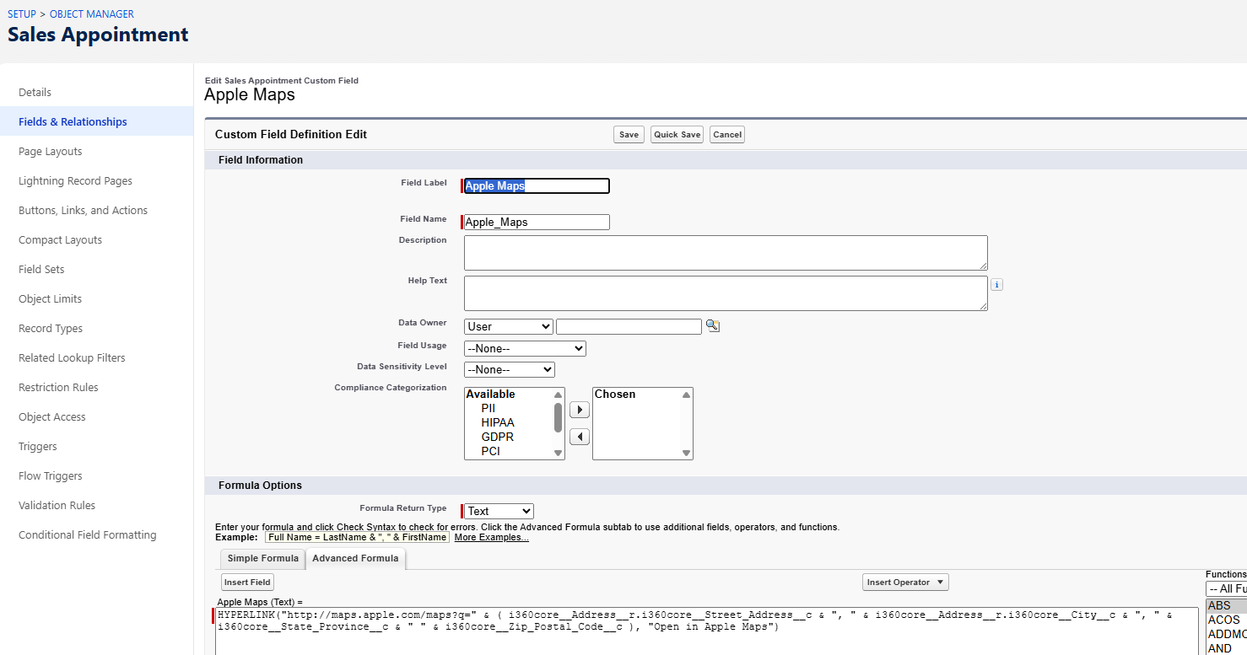Open Page Layouts in the sidebar
This screenshot has width=1247, height=655.
51,151
